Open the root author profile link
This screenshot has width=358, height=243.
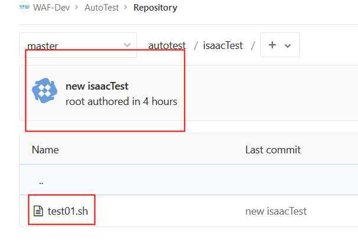[74, 101]
